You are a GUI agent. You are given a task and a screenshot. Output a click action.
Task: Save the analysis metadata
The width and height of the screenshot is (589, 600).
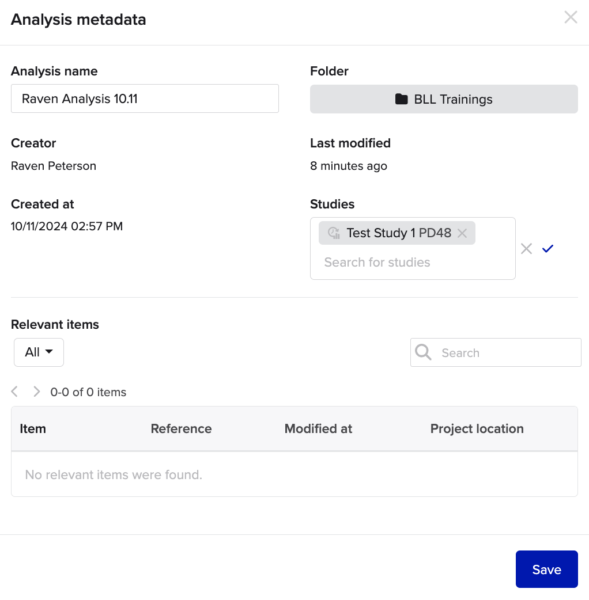coord(546,569)
